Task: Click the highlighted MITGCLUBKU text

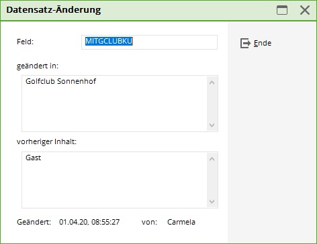Action: [x=109, y=41]
